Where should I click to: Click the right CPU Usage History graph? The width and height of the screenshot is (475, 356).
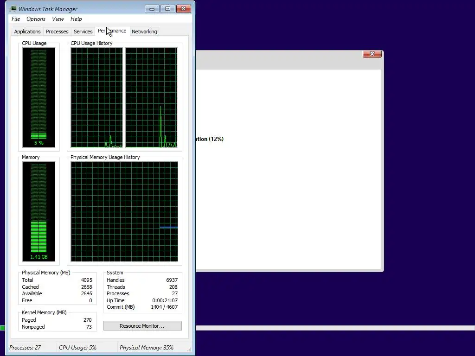152,97
